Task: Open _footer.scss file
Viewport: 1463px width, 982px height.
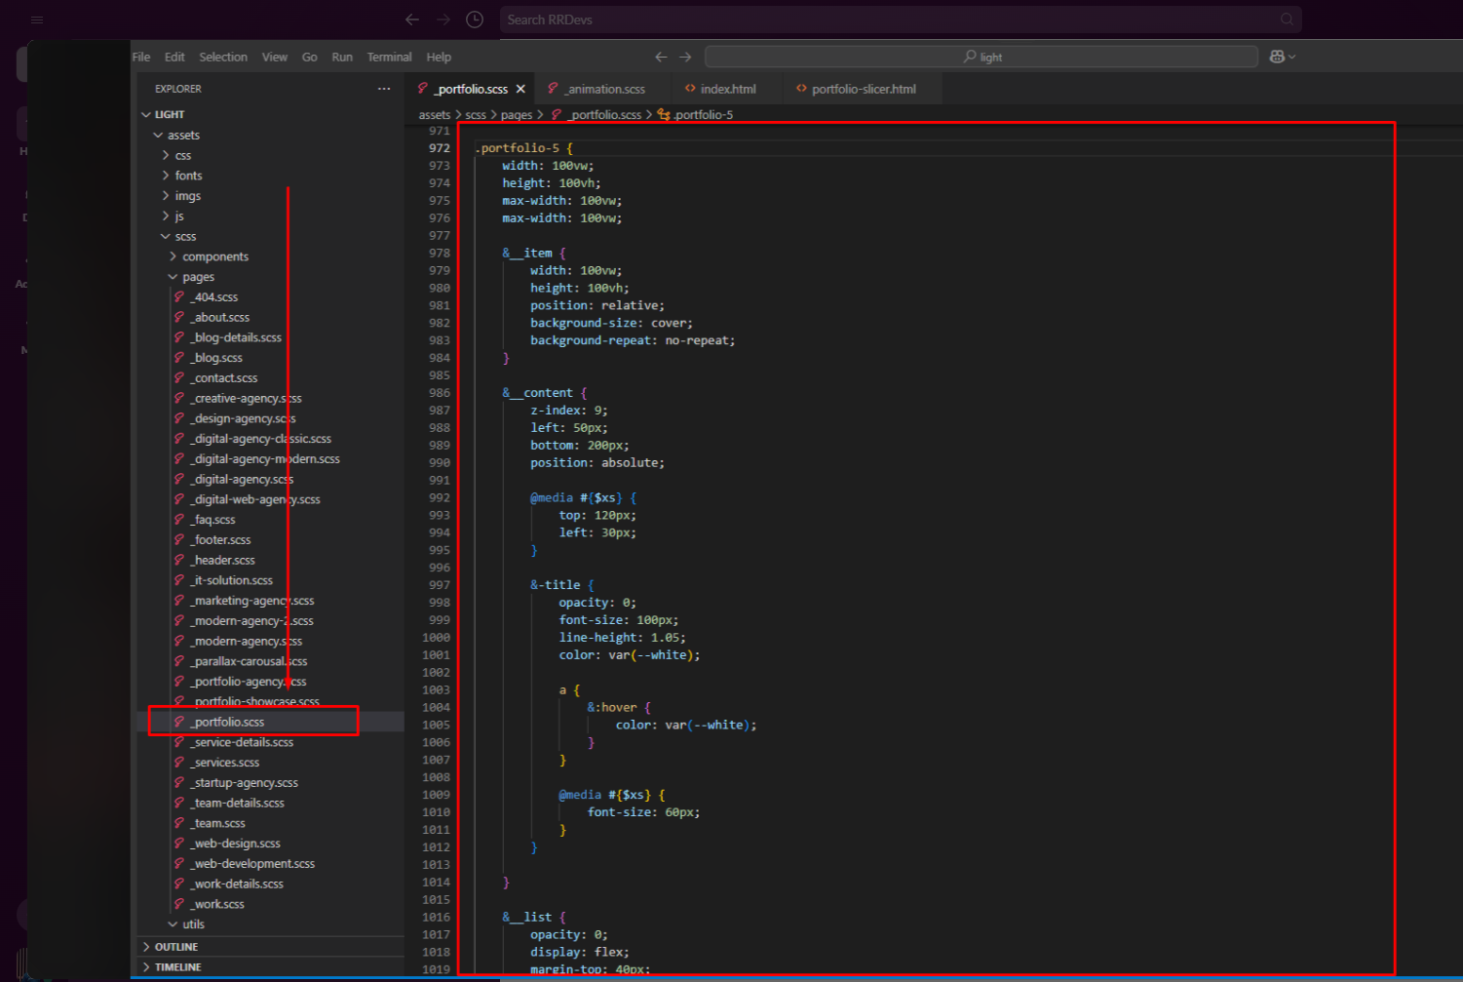Action: 221,540
